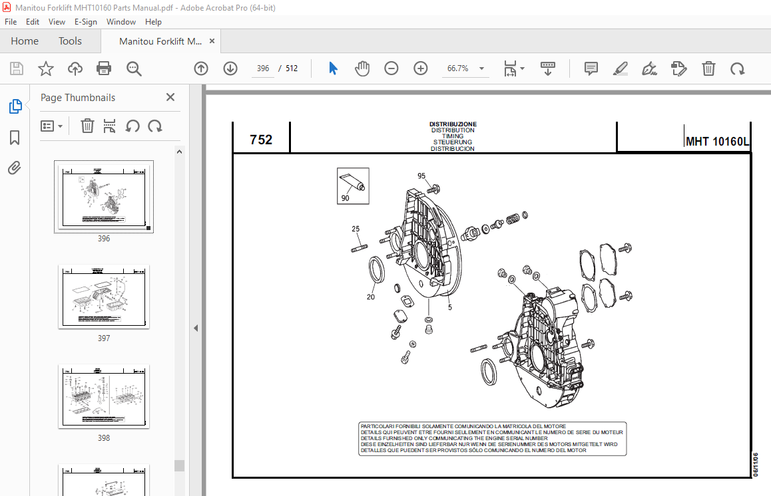Select the Manitou Forklift document tab
Image resolution: width=771 pixels, height=496 pixels.
(160, 41)
